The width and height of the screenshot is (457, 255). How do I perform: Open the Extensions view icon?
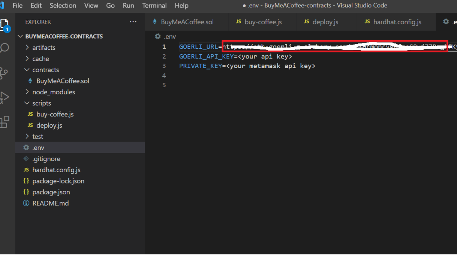pyautogui.click(x=4, y=122)
